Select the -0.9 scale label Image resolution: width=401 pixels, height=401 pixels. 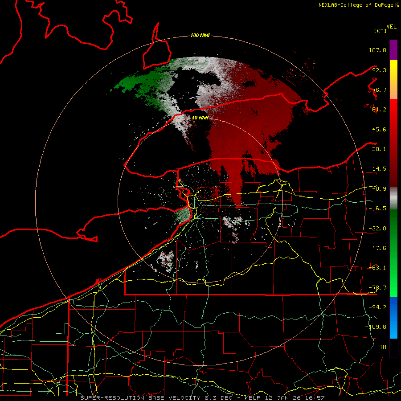pos(379,189)
